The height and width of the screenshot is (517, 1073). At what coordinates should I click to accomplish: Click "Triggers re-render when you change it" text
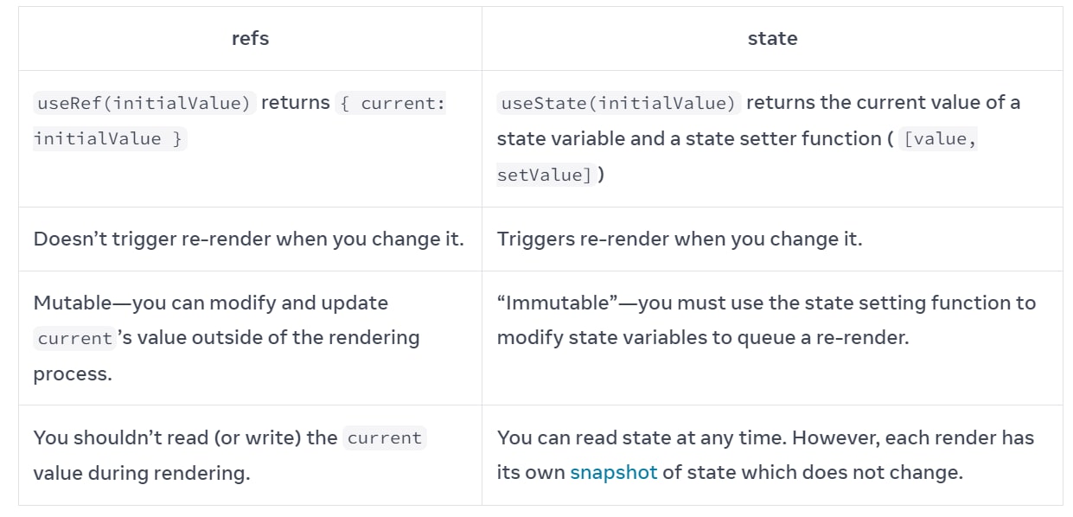coord(679,239)
